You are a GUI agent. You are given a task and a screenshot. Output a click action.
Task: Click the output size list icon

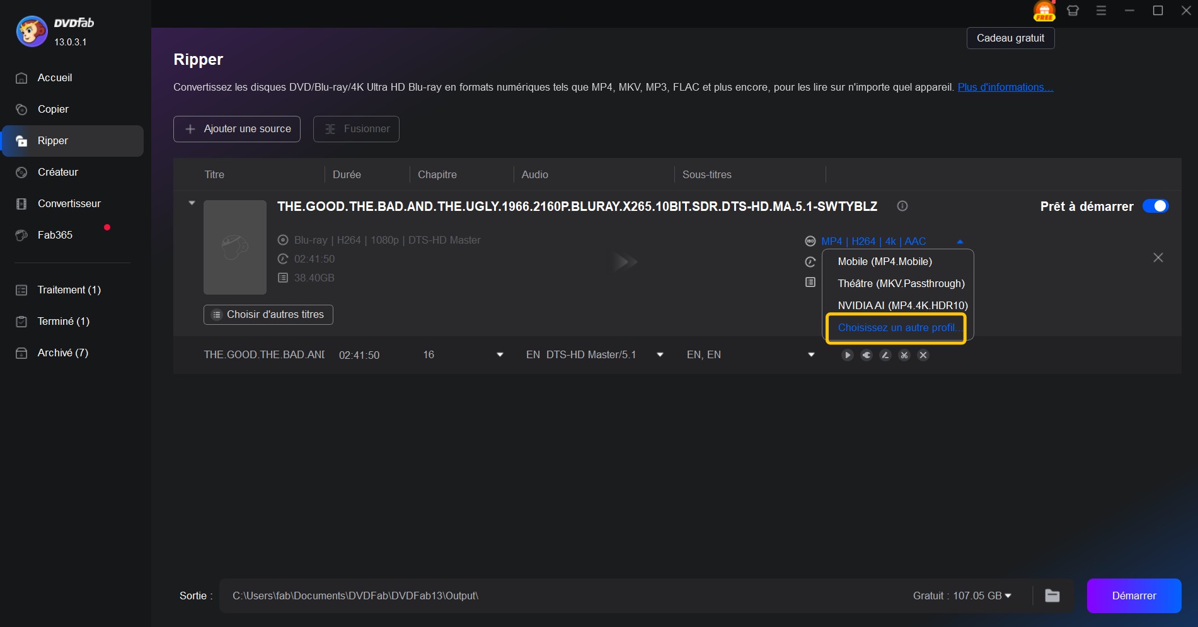coord(810,283)
